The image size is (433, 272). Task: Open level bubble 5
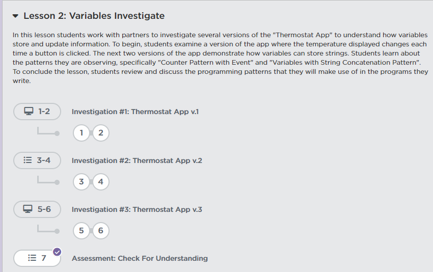(81, 231)
